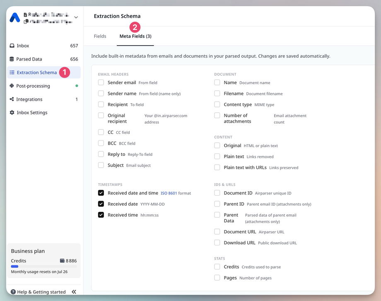Check Plain text with URLs box

(x=217, y=167)
